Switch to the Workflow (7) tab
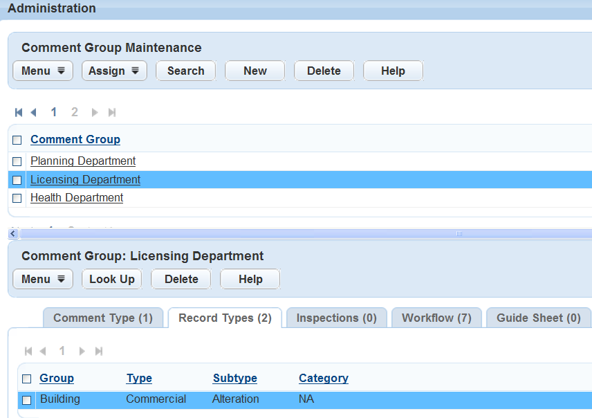The width and height of the screenshot is (592, 418). 436,318
